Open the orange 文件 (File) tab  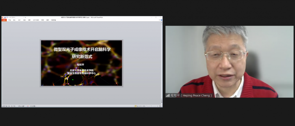tap(4, 20)
